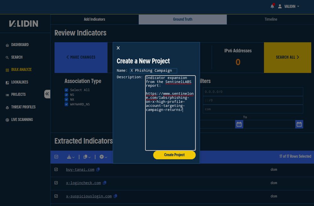The image size is (314, 206).
Task: Uncheck the x-logincheck.com row checkbox
Action: (56, 183)
